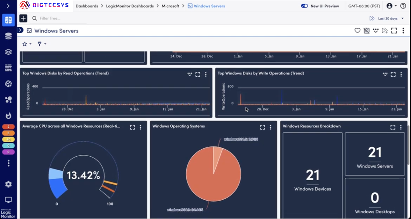Open the dashboard three-dot menu
The width and height of the screenshot is (411, 219).
click(x=403, y=31)
